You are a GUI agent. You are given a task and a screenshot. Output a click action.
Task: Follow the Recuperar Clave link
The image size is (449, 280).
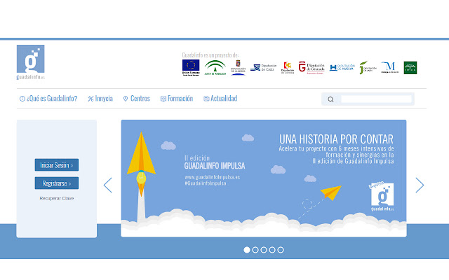click(x=57, y=198)
